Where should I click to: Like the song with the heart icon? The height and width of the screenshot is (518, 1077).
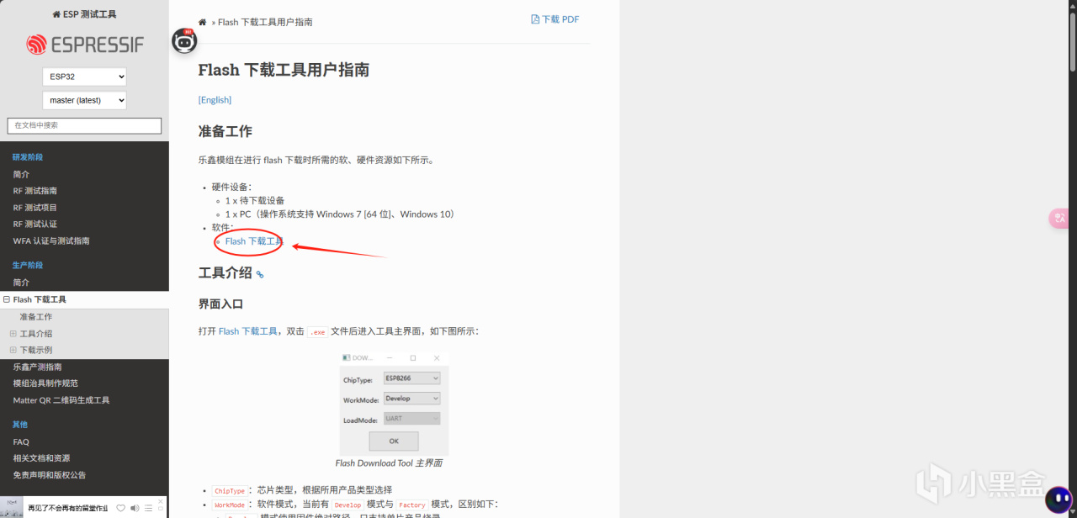121,508
